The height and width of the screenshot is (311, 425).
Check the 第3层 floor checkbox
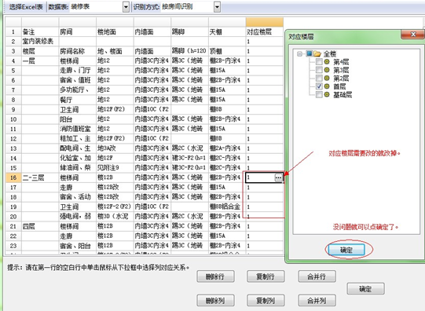pyautogui.click(x=319, y=70)
